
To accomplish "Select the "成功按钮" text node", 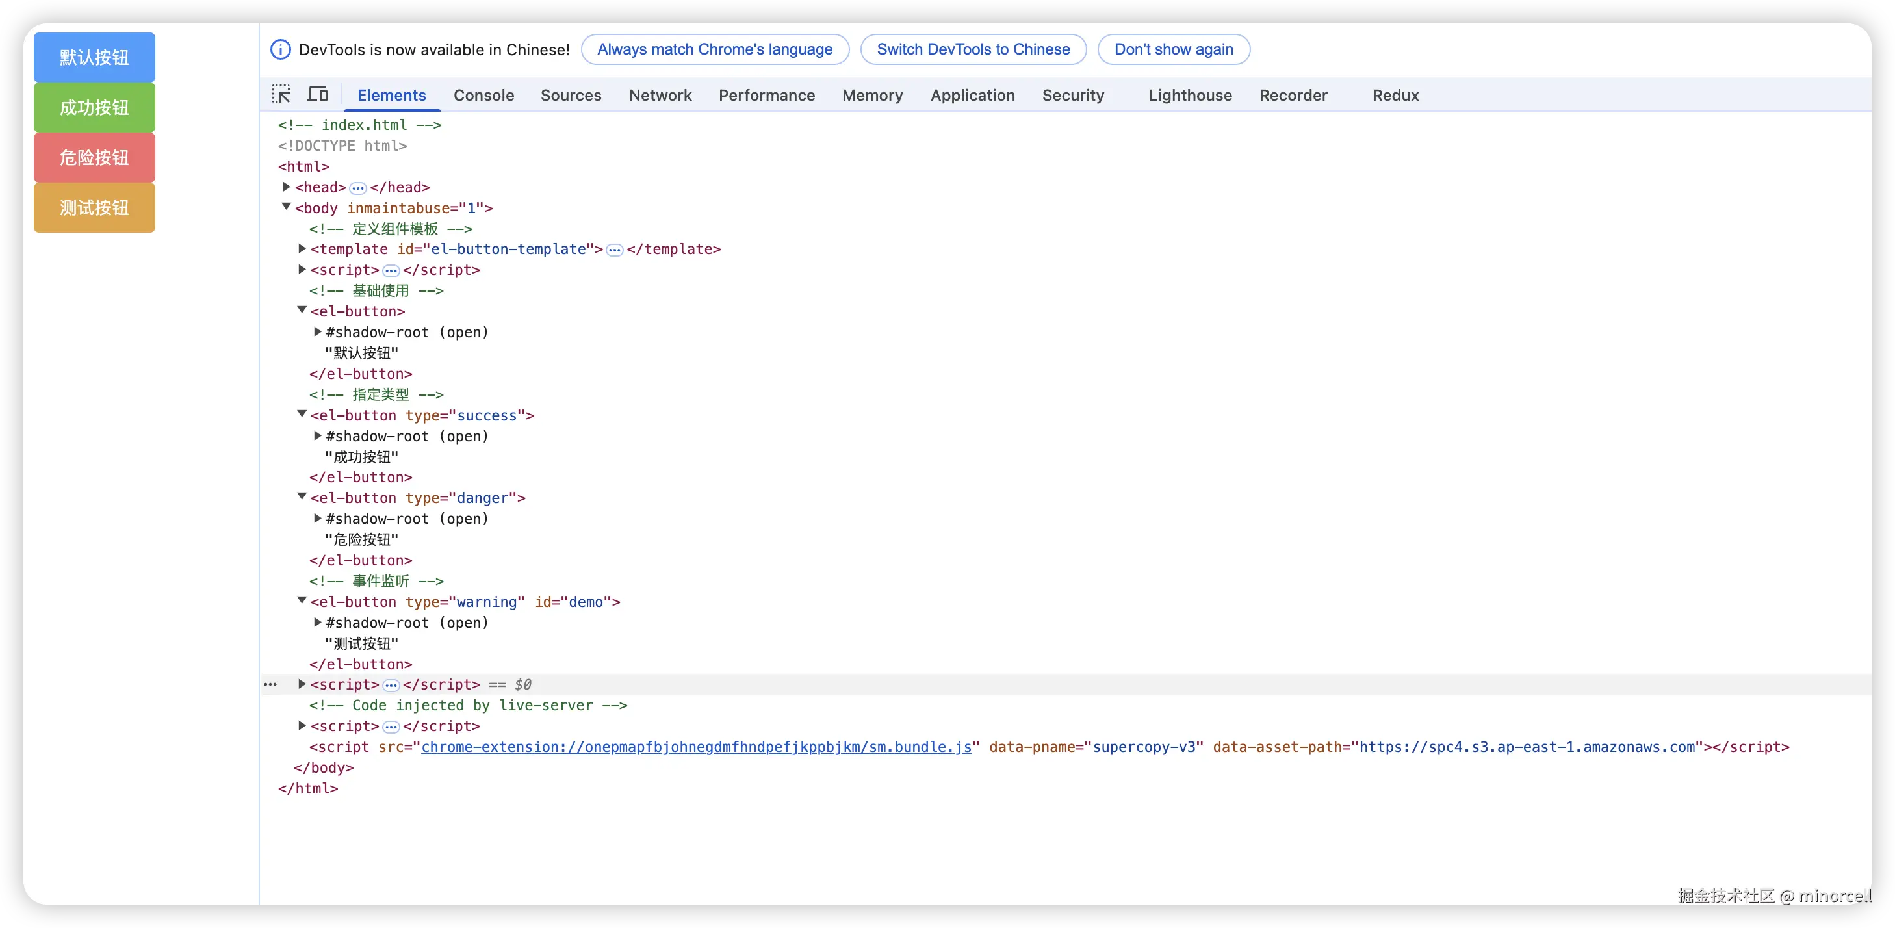I will (x=362, y=457).
